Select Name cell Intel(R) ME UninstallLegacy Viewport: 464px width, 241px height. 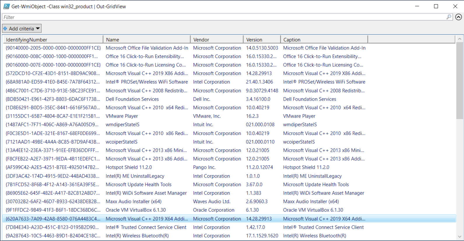[x=135, y=176]
